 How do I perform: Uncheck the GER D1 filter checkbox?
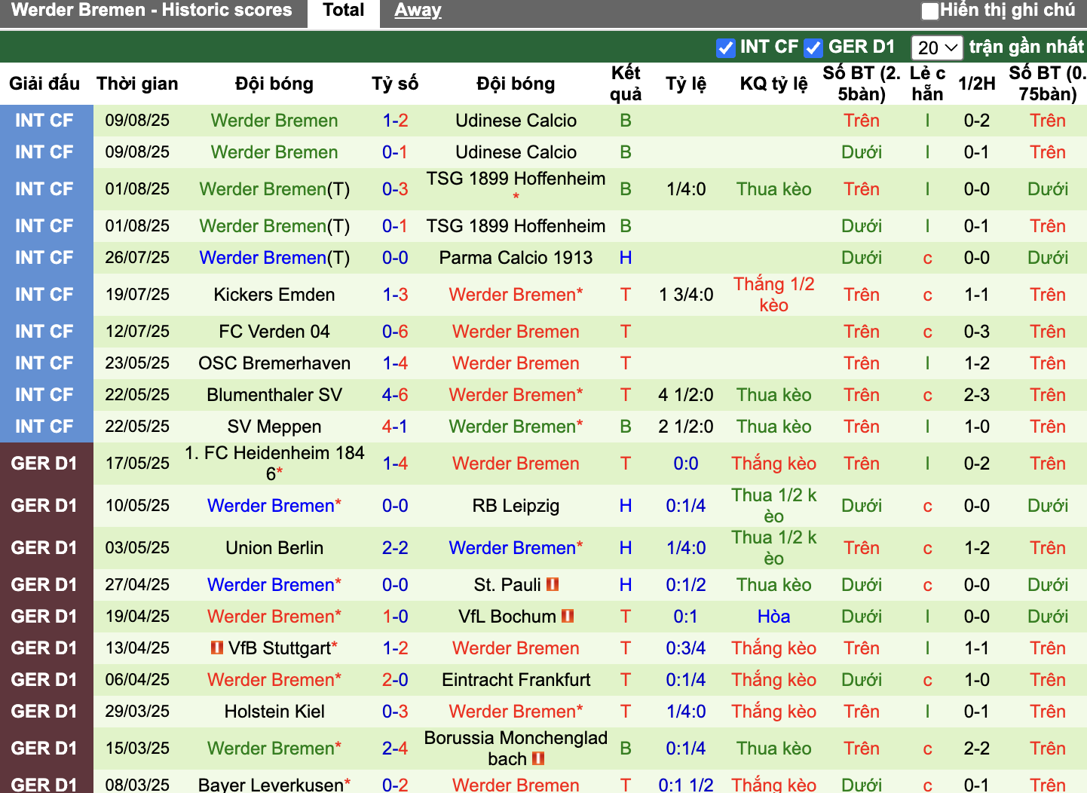813,48
